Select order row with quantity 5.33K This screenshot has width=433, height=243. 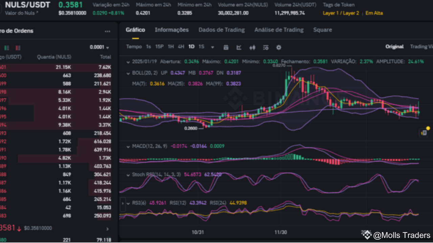[x=55, y=100]
